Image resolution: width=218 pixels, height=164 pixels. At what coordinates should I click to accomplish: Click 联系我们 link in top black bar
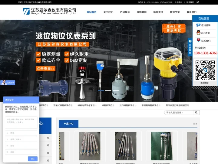point(190,2)
